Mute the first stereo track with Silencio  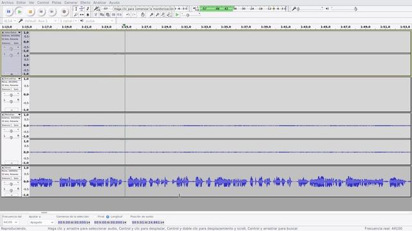(6, 43)
